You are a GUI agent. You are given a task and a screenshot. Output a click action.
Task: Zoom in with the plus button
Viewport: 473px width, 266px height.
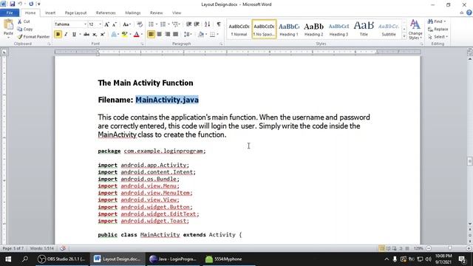(x=469, y=248)
